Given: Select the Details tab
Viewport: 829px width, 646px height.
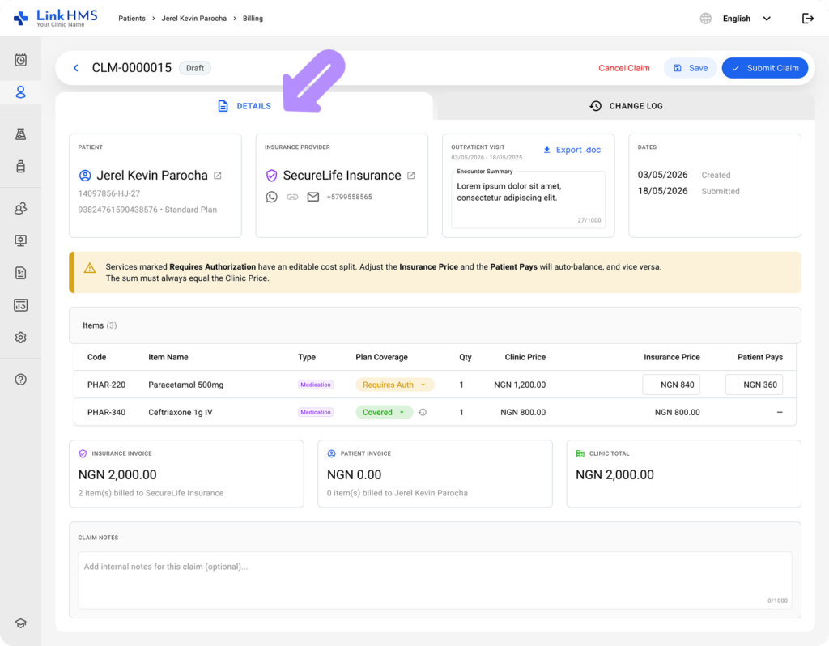Looking at the screenshot, I should (x=244, y=106).
